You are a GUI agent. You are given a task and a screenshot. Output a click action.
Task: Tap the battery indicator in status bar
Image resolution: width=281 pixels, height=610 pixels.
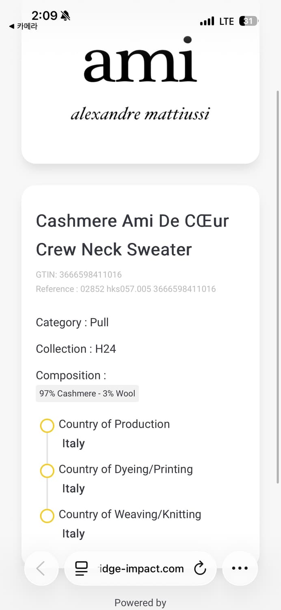[249, 21]
